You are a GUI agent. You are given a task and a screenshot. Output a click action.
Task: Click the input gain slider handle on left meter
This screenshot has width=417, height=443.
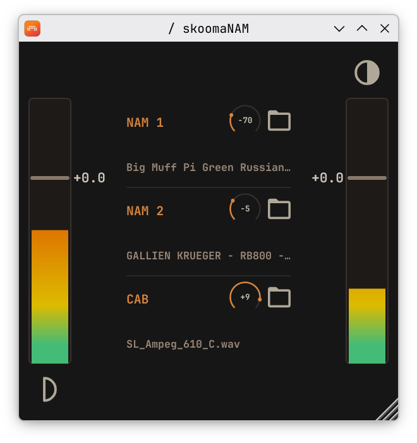click(50, 178)
